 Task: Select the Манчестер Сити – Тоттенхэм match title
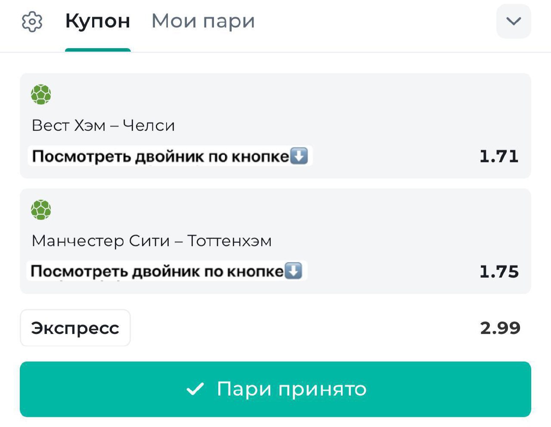tap(152, 241)
